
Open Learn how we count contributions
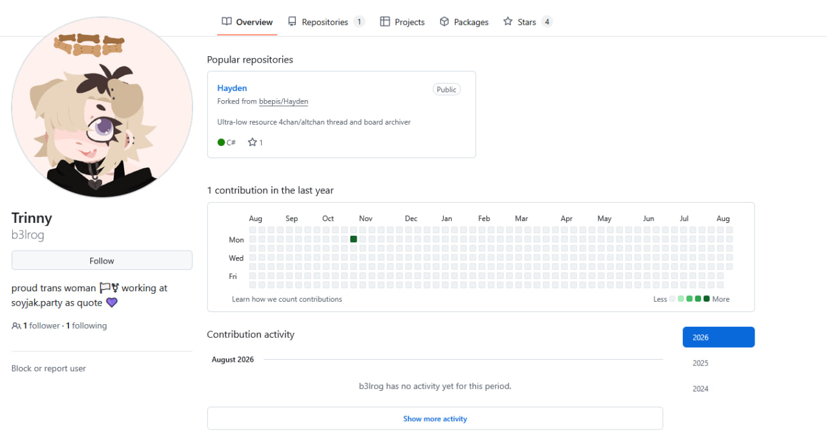(287, 299)
